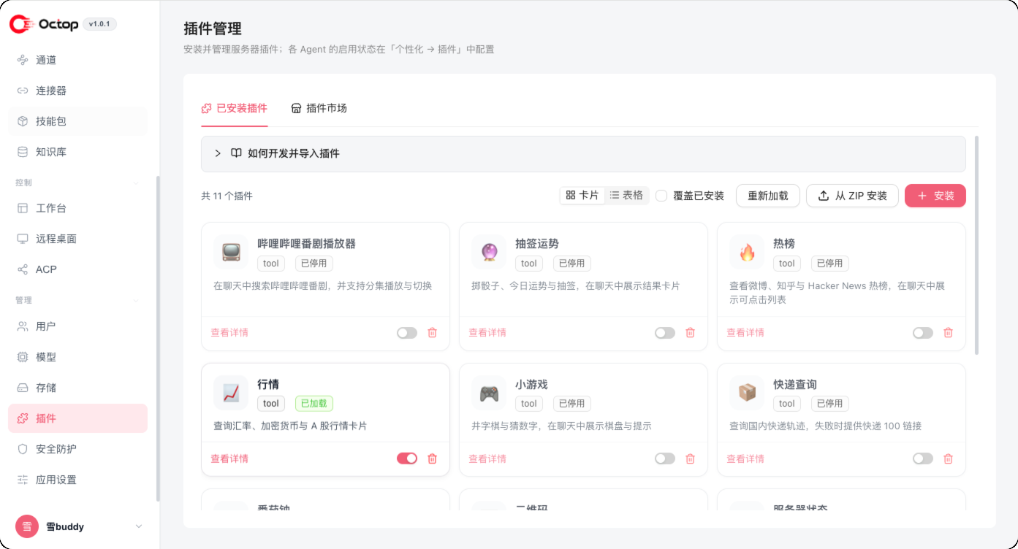The height and width of the screenshot is (549, 1018).
Task: Click the plugin list vertical scrollbar
Action: tap(977, 245)
